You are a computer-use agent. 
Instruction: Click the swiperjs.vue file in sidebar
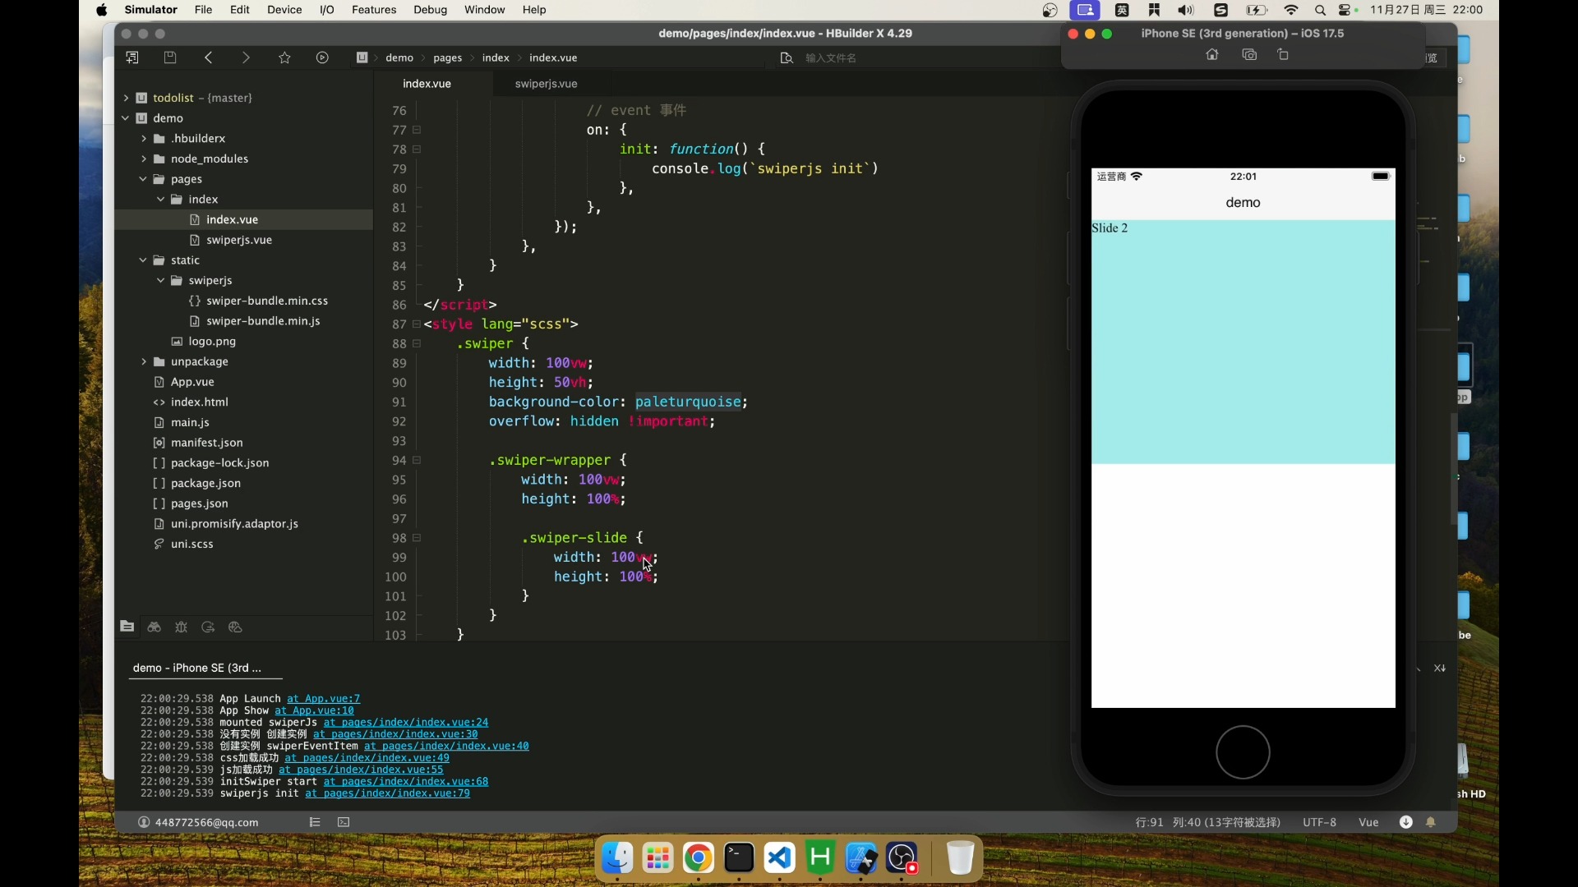pyautogui.click(x=238, y=239)
